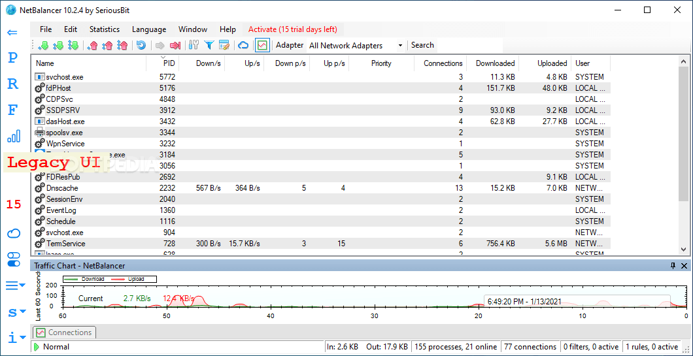The width and height of the screenshot is (693, 356).
Task: Sort by the Downloaded column header
Action: click(x=493, y=63)
